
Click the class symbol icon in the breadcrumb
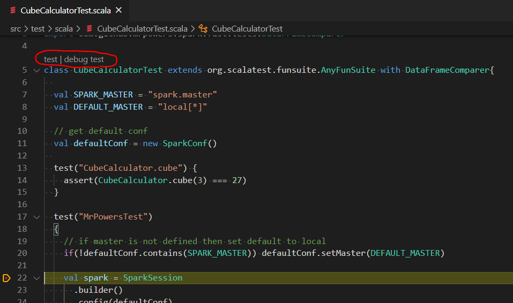click(203, 29)
